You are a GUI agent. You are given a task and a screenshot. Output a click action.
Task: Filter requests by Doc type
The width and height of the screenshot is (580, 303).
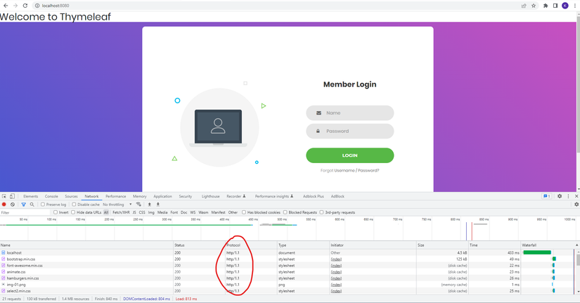(x=183, y=212)
